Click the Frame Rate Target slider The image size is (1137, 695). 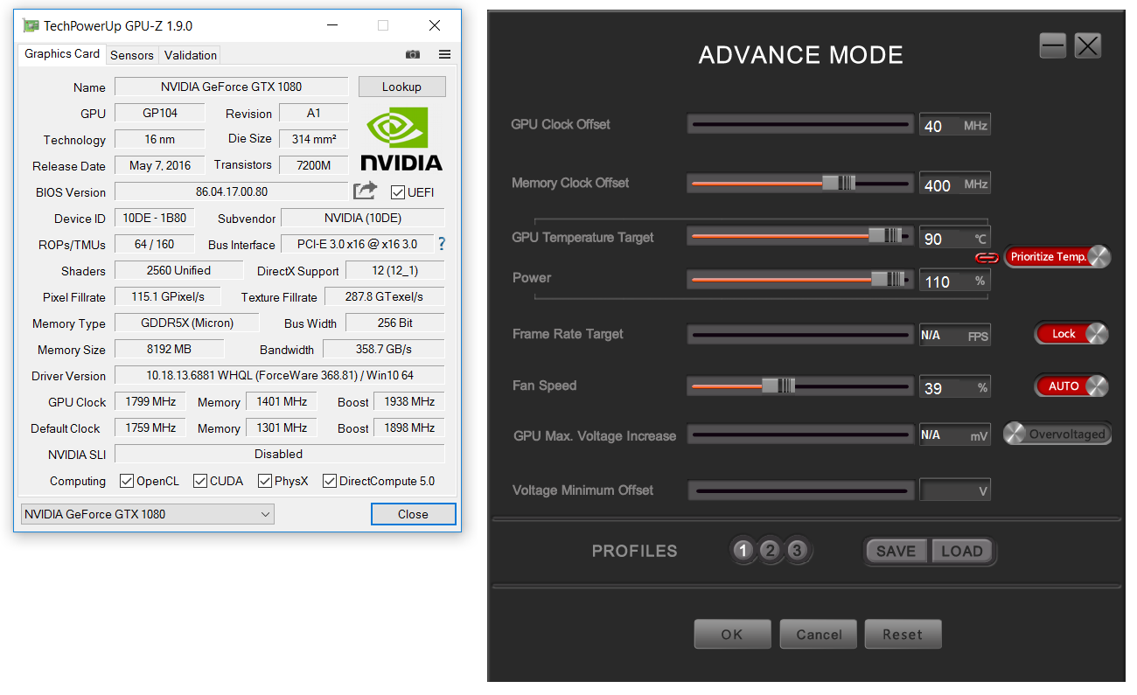pyautogui.click(x=799, y=335)
